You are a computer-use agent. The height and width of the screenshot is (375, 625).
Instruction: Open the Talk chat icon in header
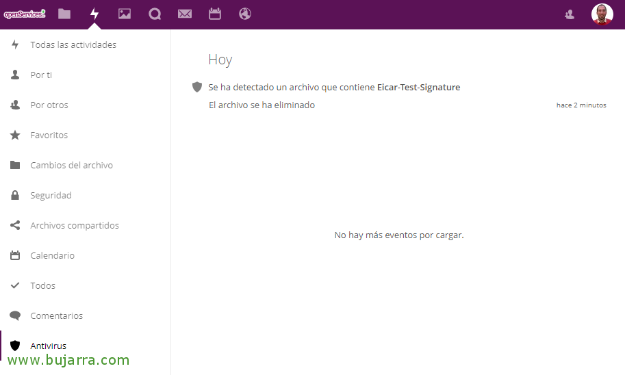click(x=155, y=14)
